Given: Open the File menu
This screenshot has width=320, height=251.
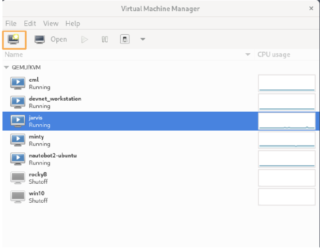Looking at the screenshot, I should [x=11, y=23].
